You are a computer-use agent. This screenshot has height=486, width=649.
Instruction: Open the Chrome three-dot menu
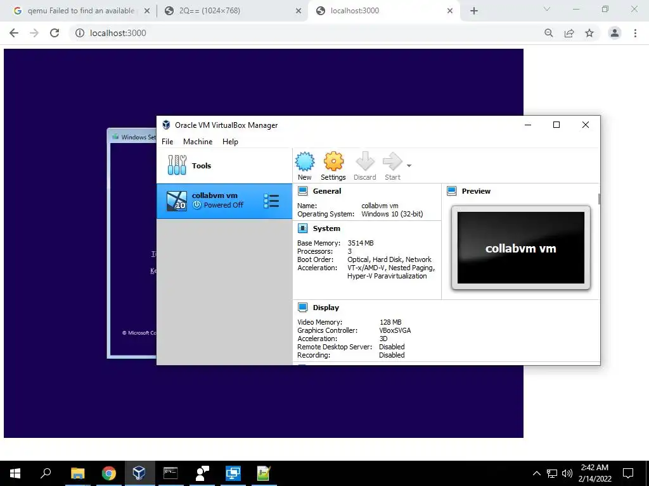tap(635, 33)
